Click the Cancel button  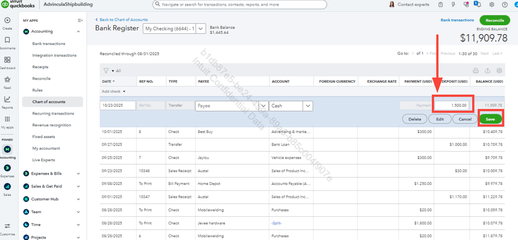pos(465,119)
